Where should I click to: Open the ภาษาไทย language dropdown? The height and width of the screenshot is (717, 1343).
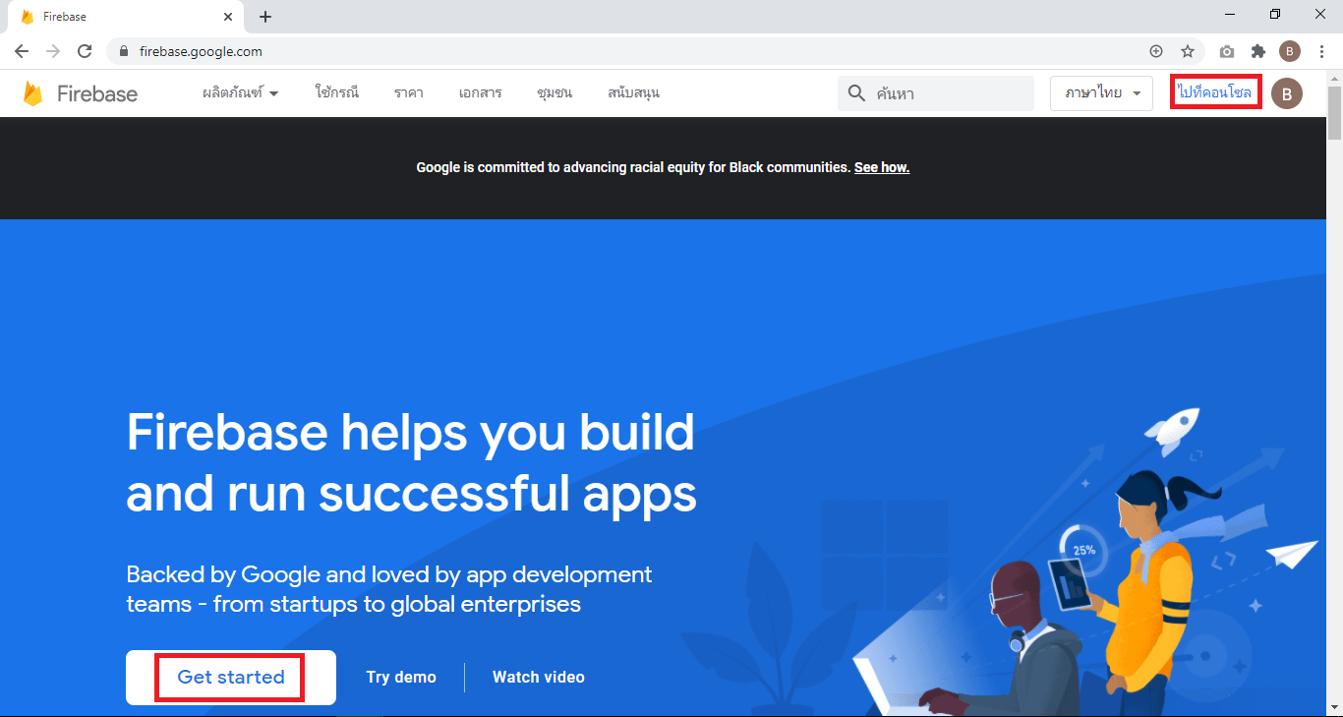click(1101, 93)
